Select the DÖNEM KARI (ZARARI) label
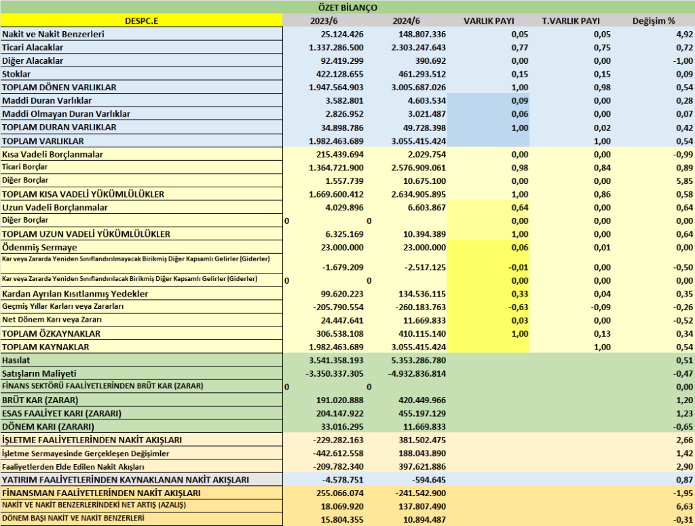This screenshot has height=526, width=695. coord(141,427)
